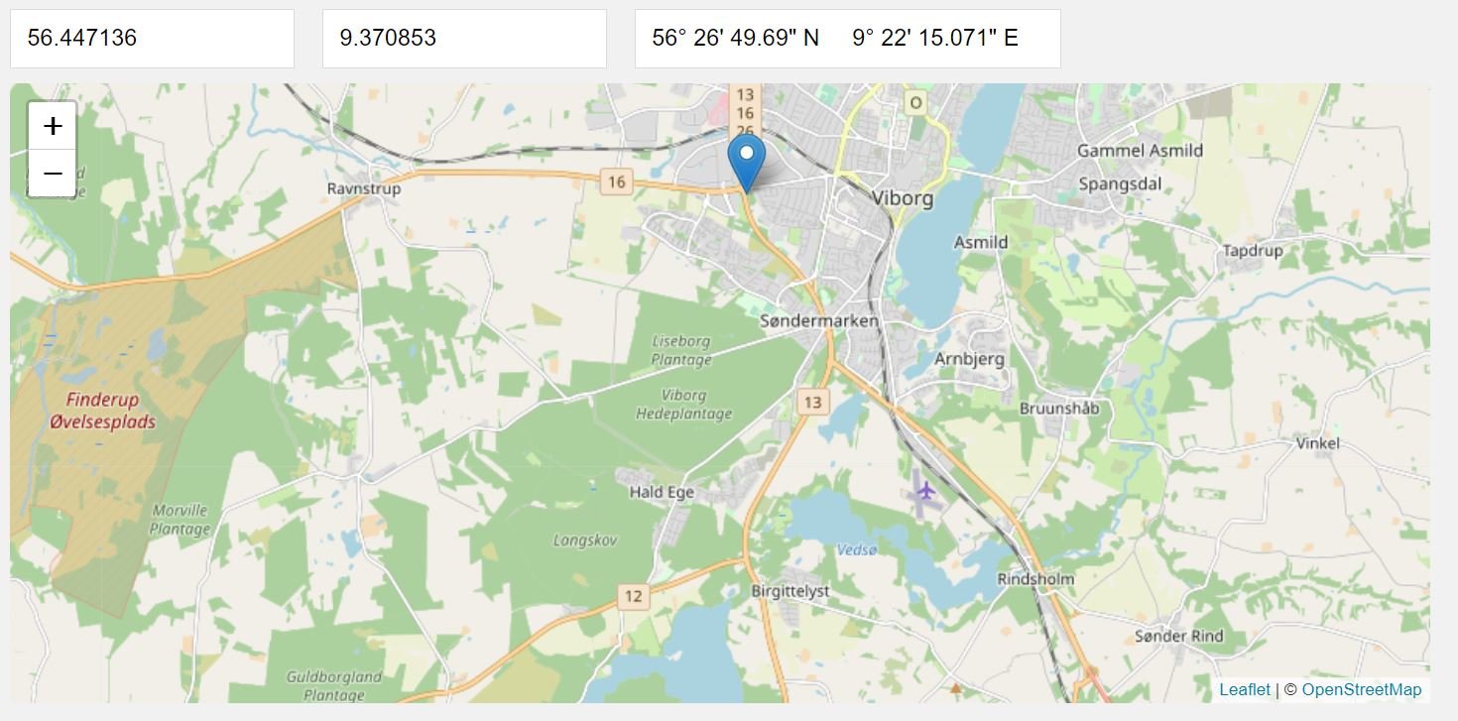Click the route 13 road shield

813,402
